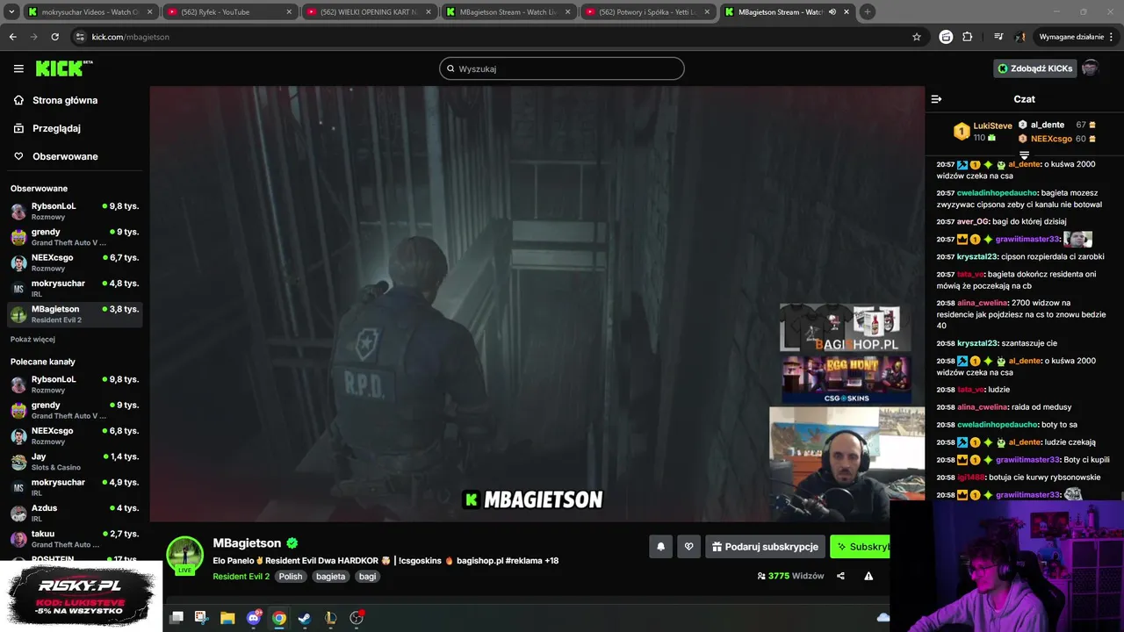Switch to WIELKI OPENING KART tab
1124x632 pixels.
pyautogui.click(x=369, y=12)
